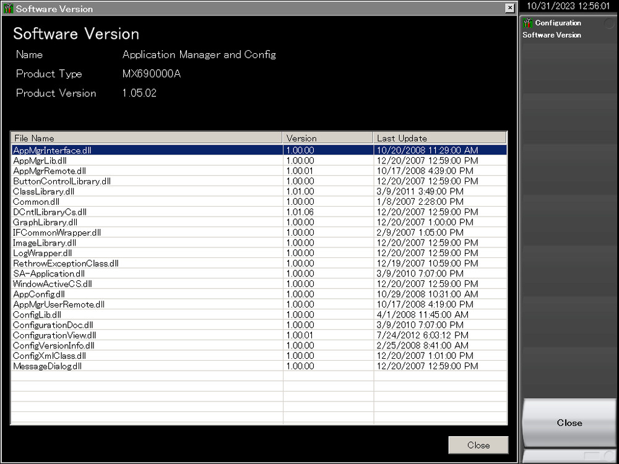Click version 1.01.06 of DCntlLibraryCs.dll
The width and height of the screenshot is (619, 464).
[x=300, y=212]
